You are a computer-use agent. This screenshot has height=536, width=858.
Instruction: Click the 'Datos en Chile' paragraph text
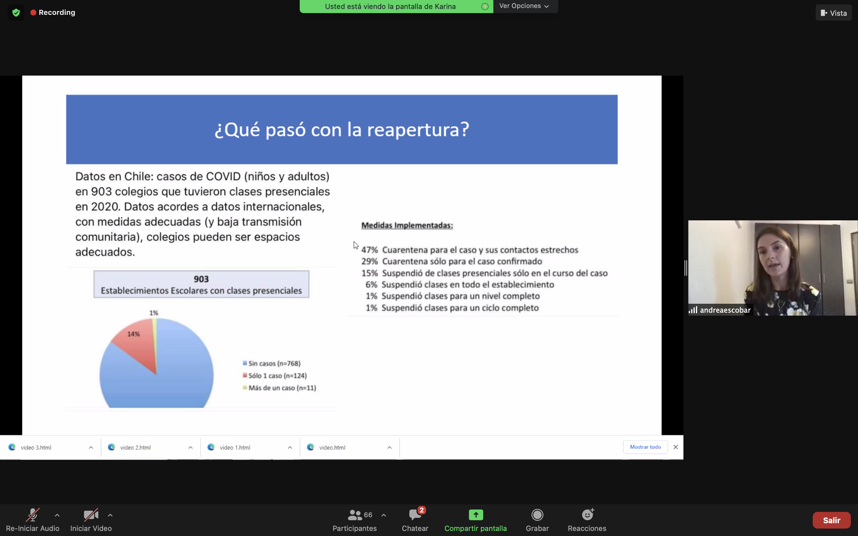pos(203,214)
